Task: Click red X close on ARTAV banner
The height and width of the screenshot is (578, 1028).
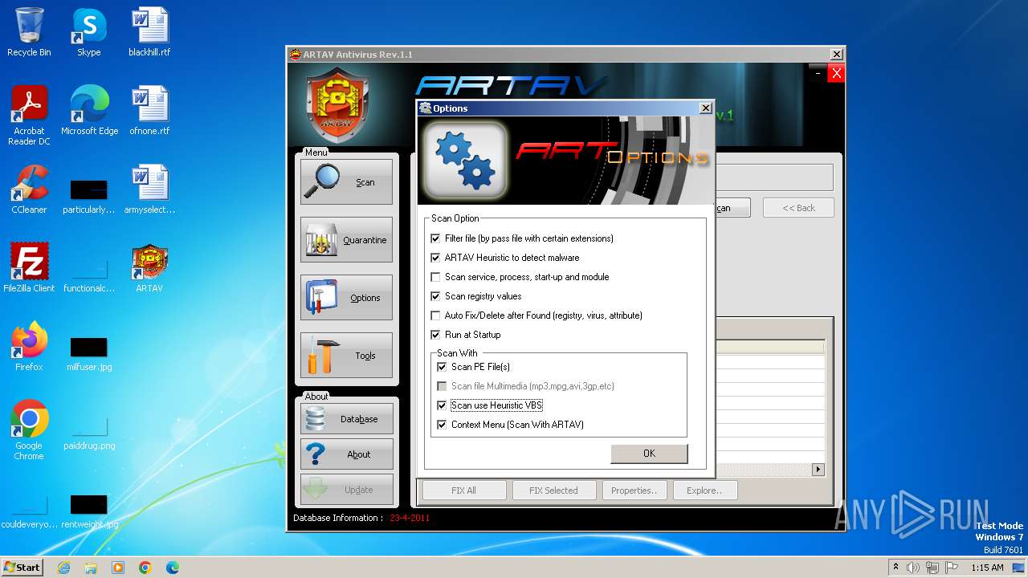Action: point(836,73)
